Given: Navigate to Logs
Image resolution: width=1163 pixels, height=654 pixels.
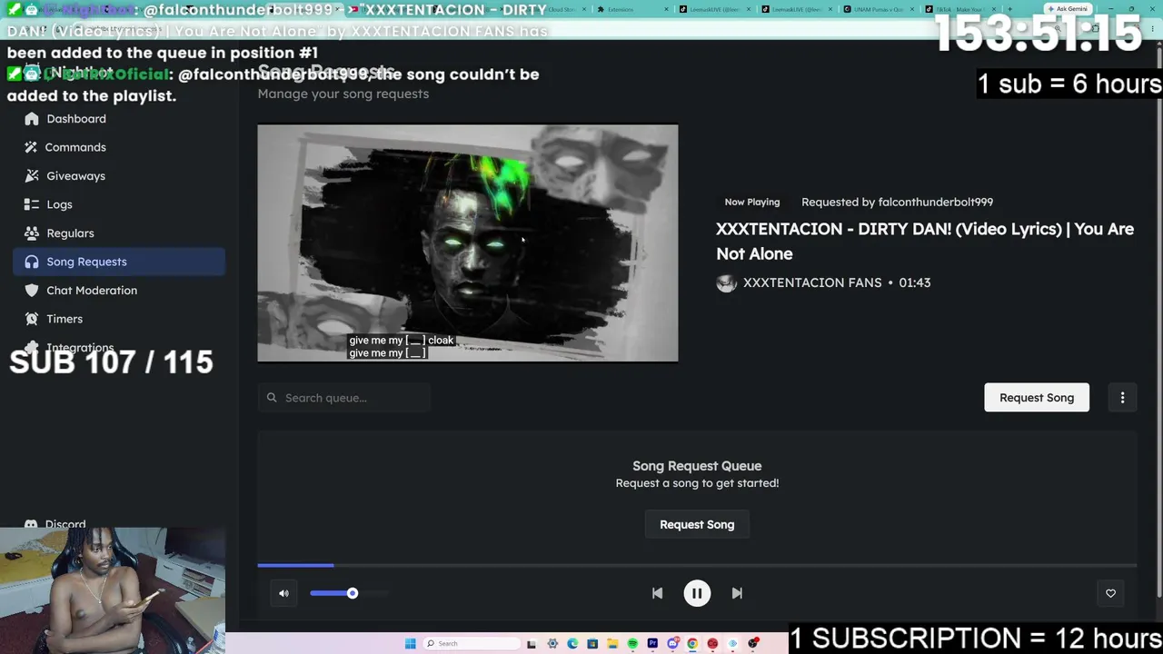Looking at the screenshot, I should point(119,204).
